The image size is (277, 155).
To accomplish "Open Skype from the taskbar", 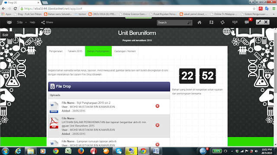I will [x=119, y=151].
